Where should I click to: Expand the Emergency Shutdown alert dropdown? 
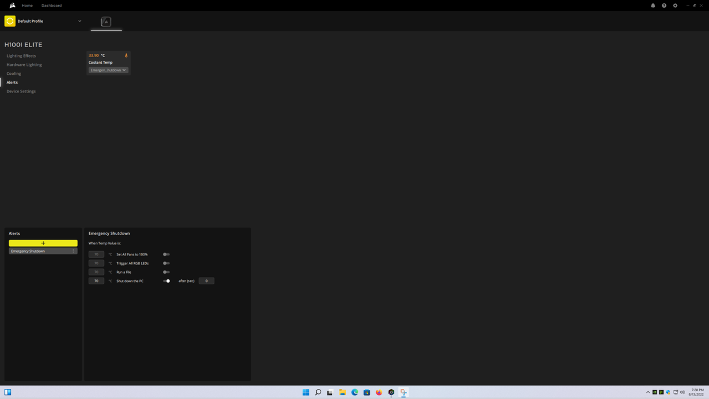[x=108, y=70]
